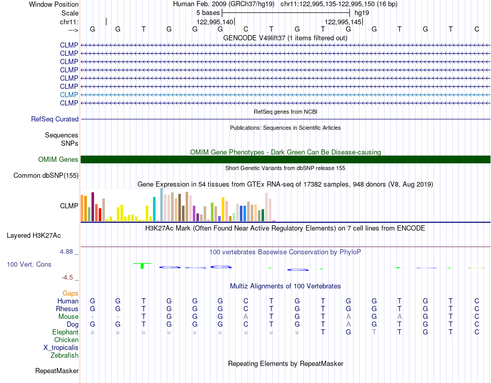This screenshot has width=491, height=383.
Task: Click the Common dbSNP(155) track label
Action: (45, 175)
